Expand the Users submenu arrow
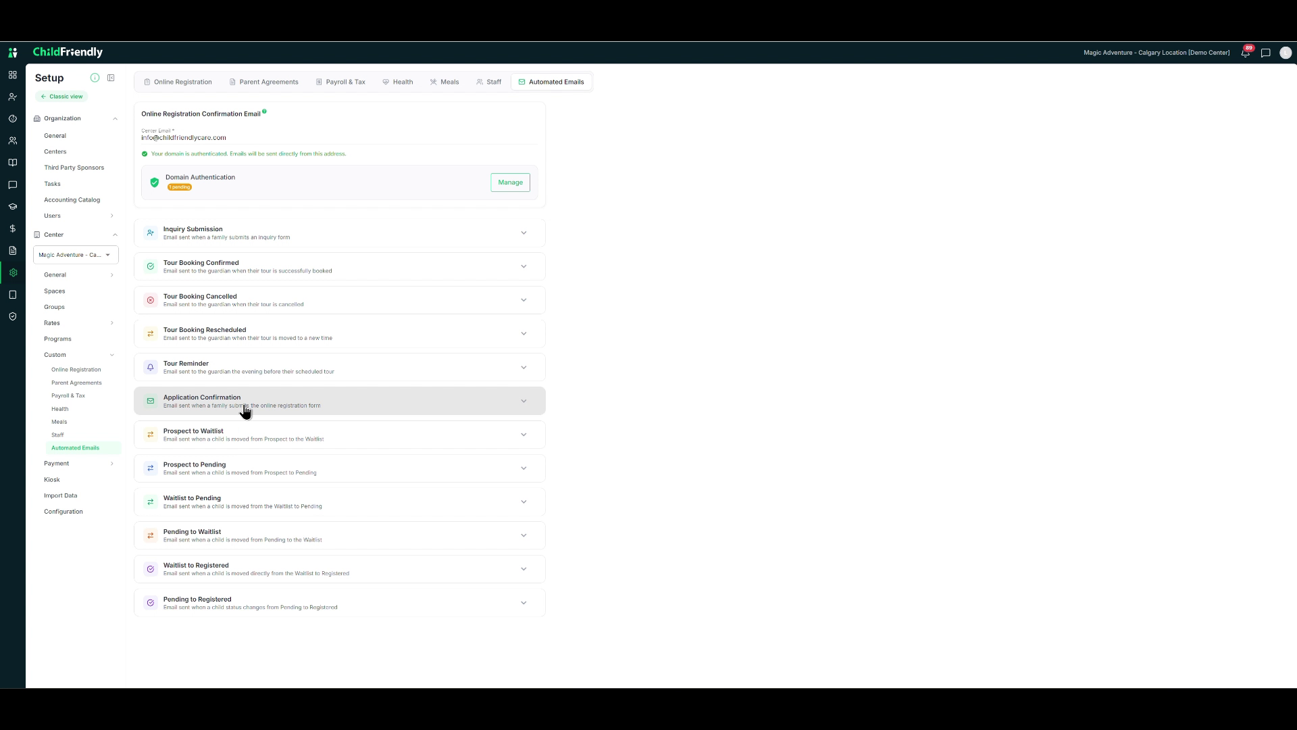The width and height of the screenshot is (1297, 730). (112, 216)
